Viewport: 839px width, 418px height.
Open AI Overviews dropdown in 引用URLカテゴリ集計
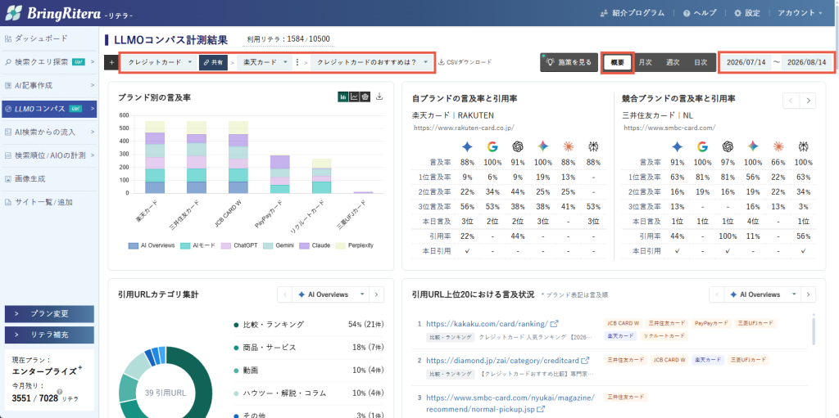[331, 294]
